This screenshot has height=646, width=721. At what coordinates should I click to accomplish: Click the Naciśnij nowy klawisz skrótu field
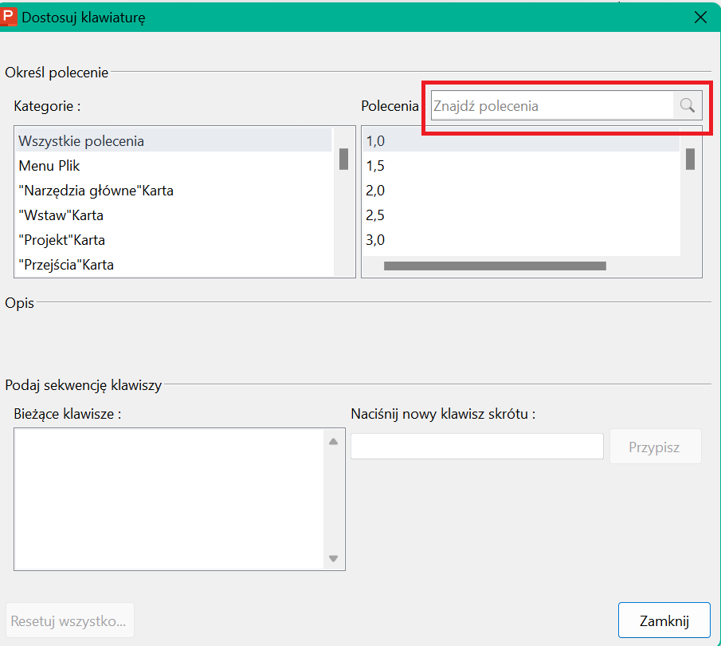click(x=477, y=446)
